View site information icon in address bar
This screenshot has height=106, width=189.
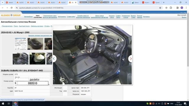17,8
